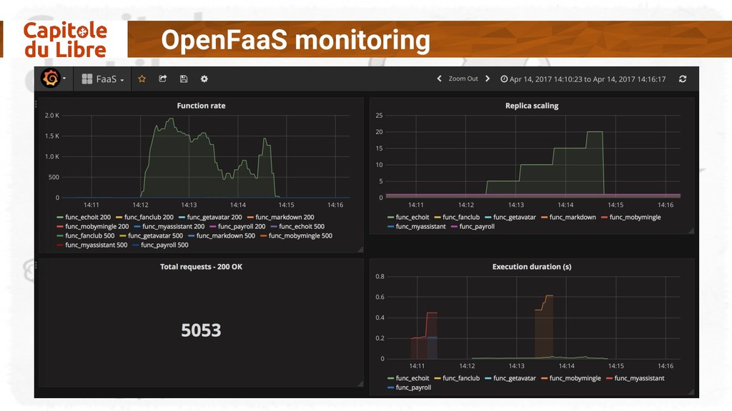The height and width of the screenshot is (411, 732).
Task: Open the Function rate panel title menu
Action: tap(201, 106)
